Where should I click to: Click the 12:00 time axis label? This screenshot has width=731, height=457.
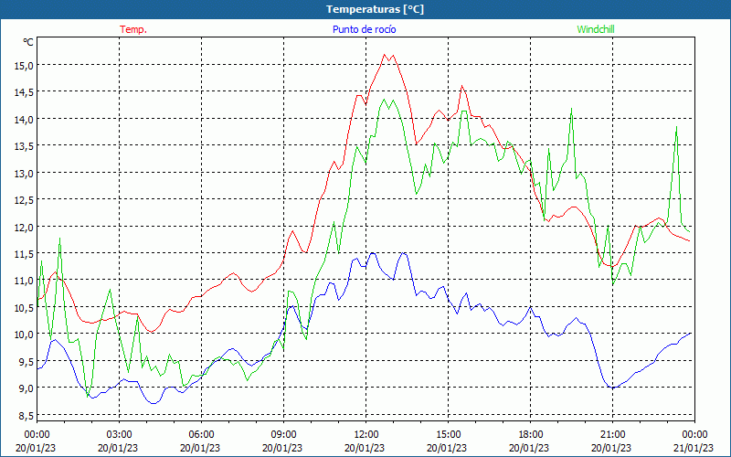(365, 435)
